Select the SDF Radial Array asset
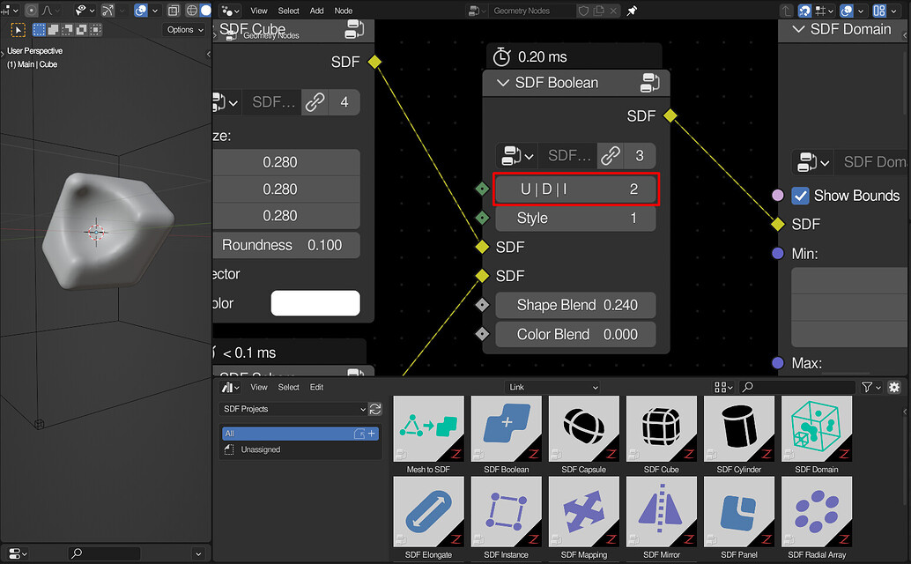Image resolution: width=911 pixels, height=564 pixels. coord(817,518)
